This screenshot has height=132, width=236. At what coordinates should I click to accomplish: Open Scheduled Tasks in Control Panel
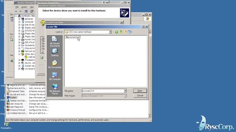pyautogui.click(x=15, y=91)
